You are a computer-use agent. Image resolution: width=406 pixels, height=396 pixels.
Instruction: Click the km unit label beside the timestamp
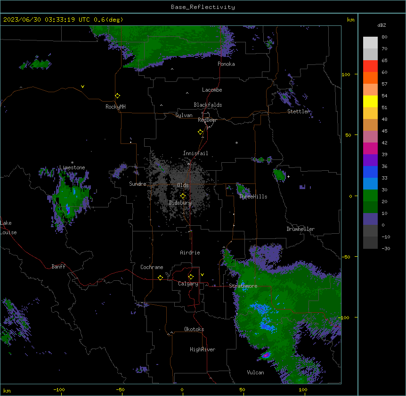[350, 20]
